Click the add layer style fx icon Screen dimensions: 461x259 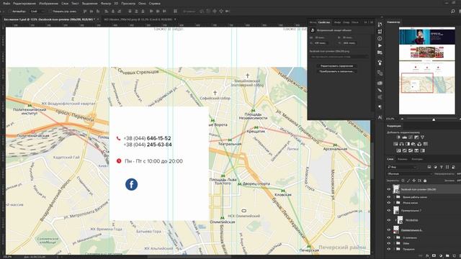tap(427, 256)
